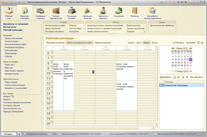
Task: Switch view to Список
Action: [131, 43]
